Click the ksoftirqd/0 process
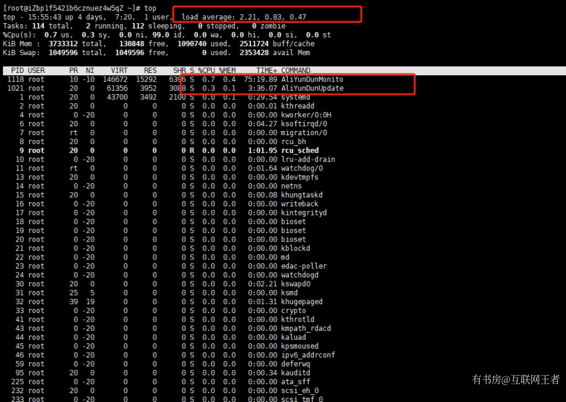566x402 pixels. tap(304, 124)
